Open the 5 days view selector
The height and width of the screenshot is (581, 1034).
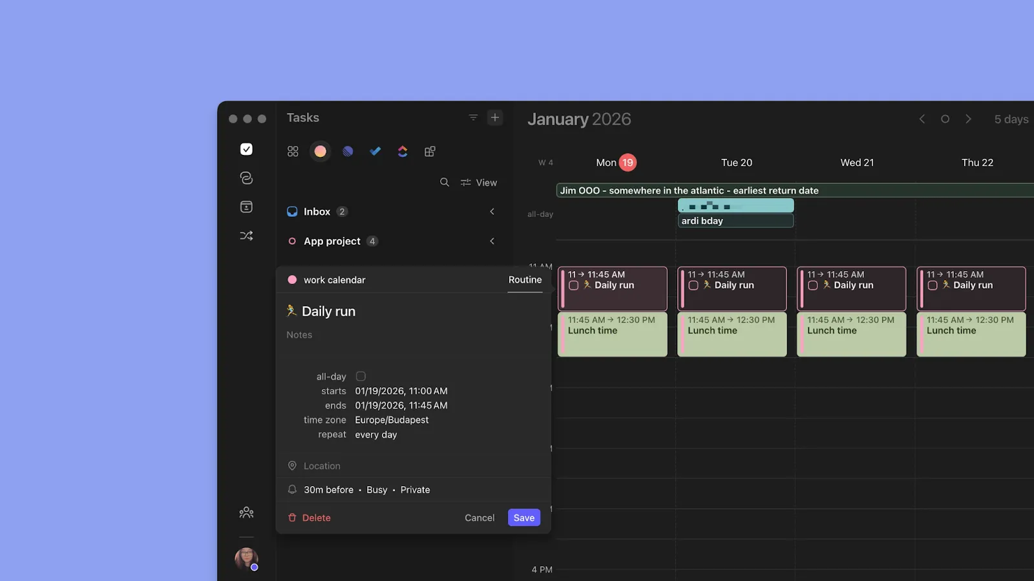1011,119
